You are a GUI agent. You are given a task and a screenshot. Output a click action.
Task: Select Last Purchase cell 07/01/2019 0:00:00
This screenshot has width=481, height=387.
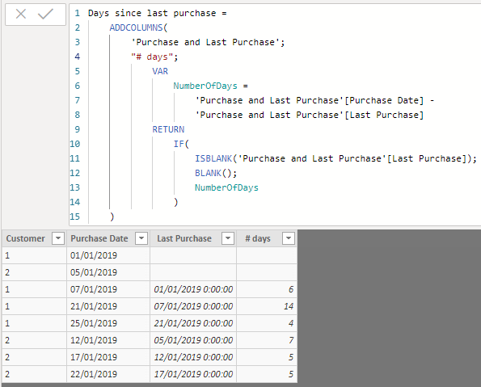193,306
